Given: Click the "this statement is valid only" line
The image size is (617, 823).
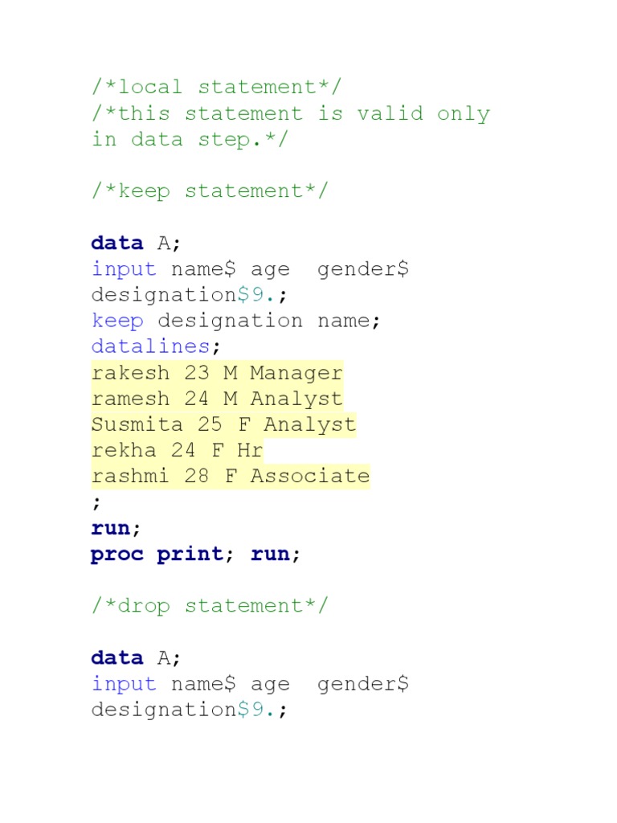Looking at the screenshot, I should pyautogui.click(x=290, y=113).
